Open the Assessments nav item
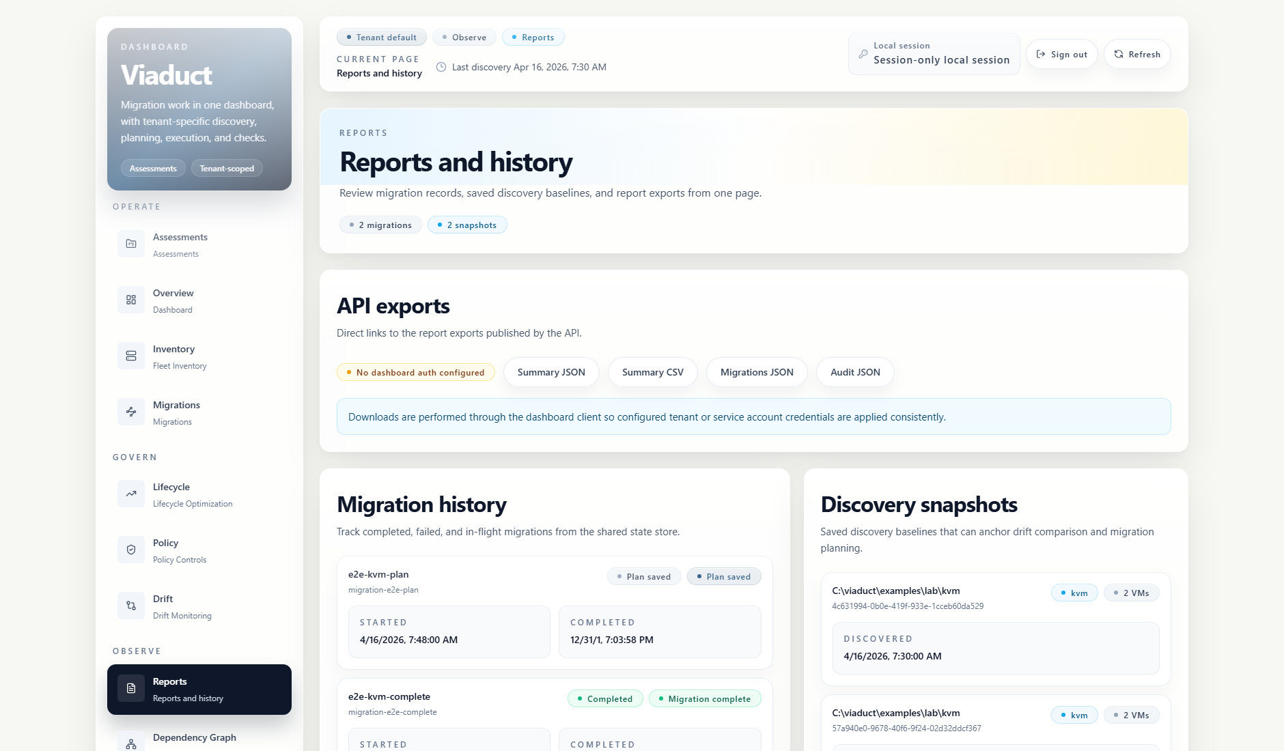This screenshot has height=751, width=1284. pyautogui.click(x=199, y=244)
